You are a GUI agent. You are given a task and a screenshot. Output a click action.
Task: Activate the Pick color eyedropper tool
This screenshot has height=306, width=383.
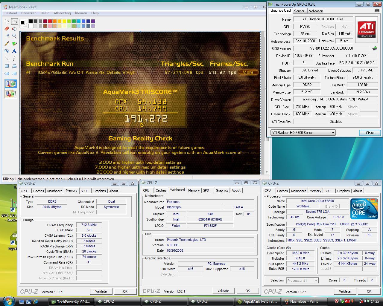click(7, 36)
